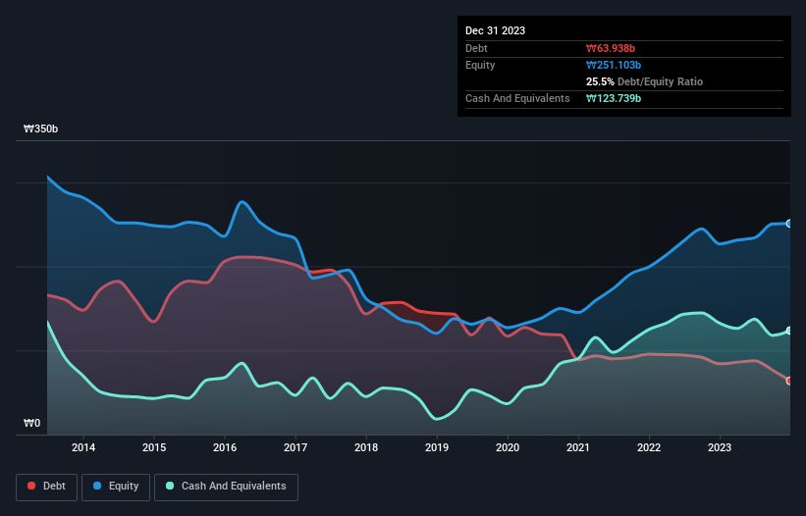The width and height of the screenshot is (806, 516).
Task: Select the 2015 x-axis label
Action: (x=154, y=447)
